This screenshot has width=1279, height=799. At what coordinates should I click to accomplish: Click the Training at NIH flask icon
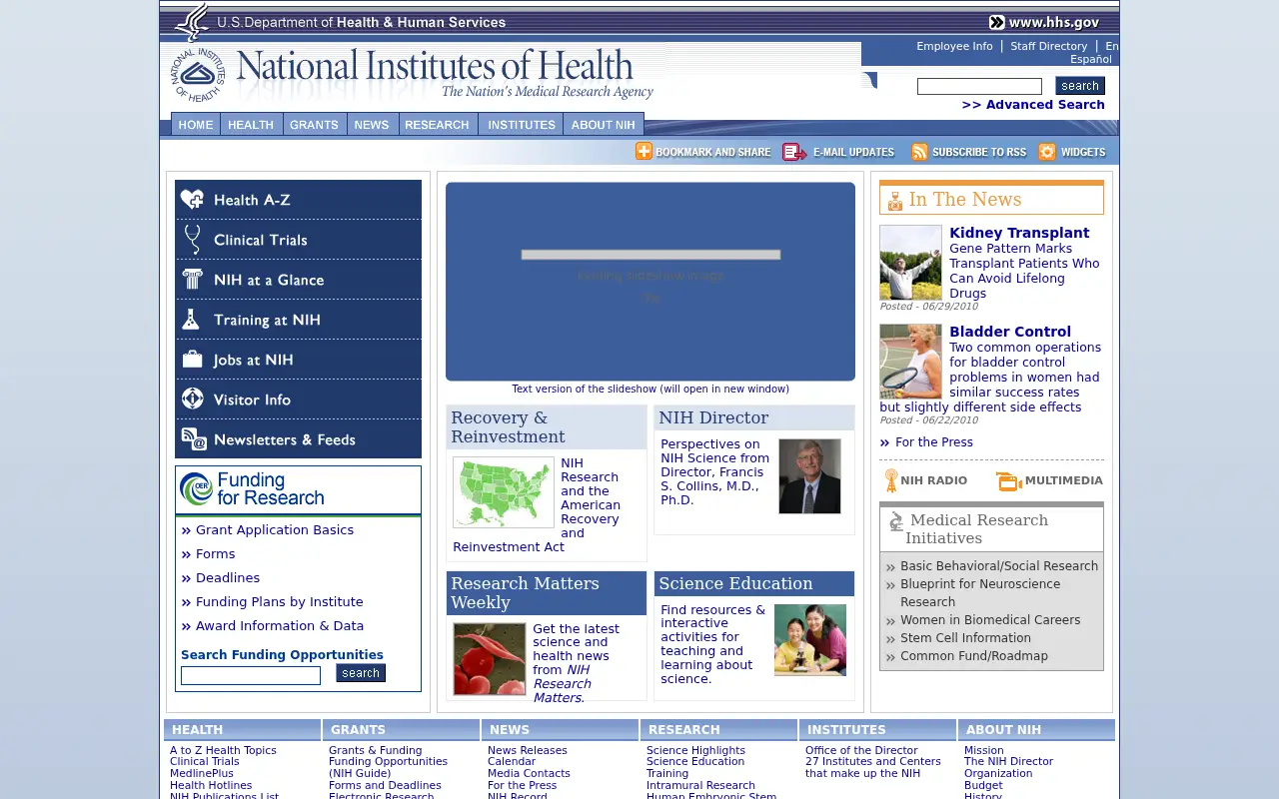(x=192, y=320)
